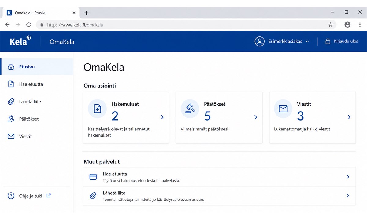Image resolution: width=367 pixels, height=220 pixels.
Task: Click the Päätökset card gavel icon
Action: 190,109
